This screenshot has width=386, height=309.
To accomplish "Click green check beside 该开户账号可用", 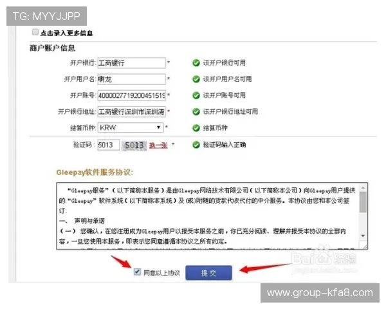I will [x=196, y=95].
